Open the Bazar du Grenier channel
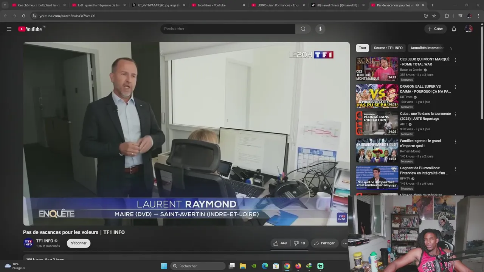 click(411, 70)
